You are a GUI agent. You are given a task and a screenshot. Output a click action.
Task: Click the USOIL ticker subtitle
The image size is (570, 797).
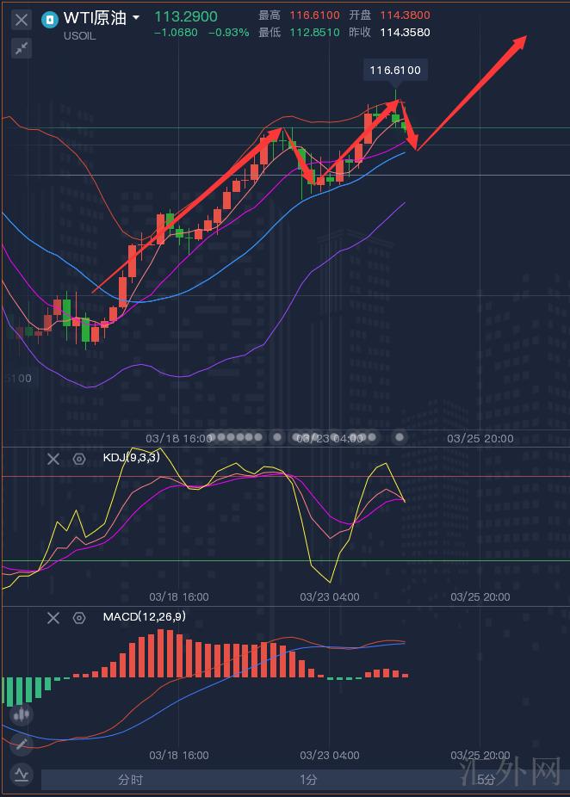[80, 36]
